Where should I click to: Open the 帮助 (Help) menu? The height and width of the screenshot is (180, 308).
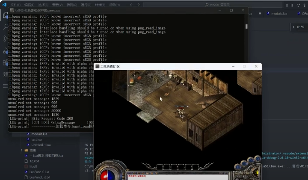click(x=114, y=5)
